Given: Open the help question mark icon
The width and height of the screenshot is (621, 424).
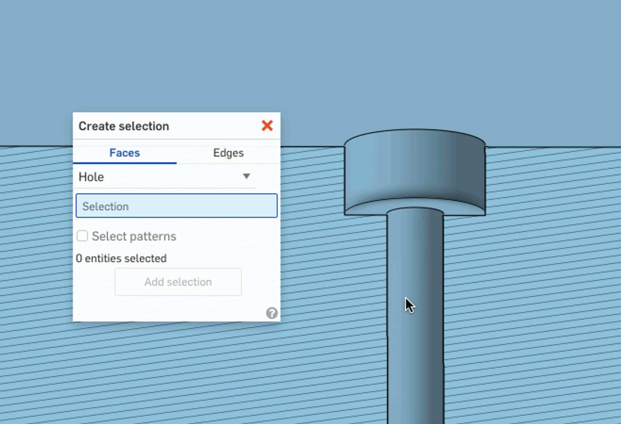Looking at the screenshot, I should 272,313.
